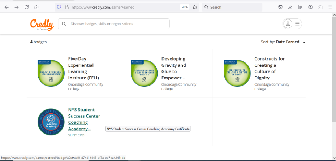Click the browser Search box
Screen dimensions: 336x161
pos(232,7)
